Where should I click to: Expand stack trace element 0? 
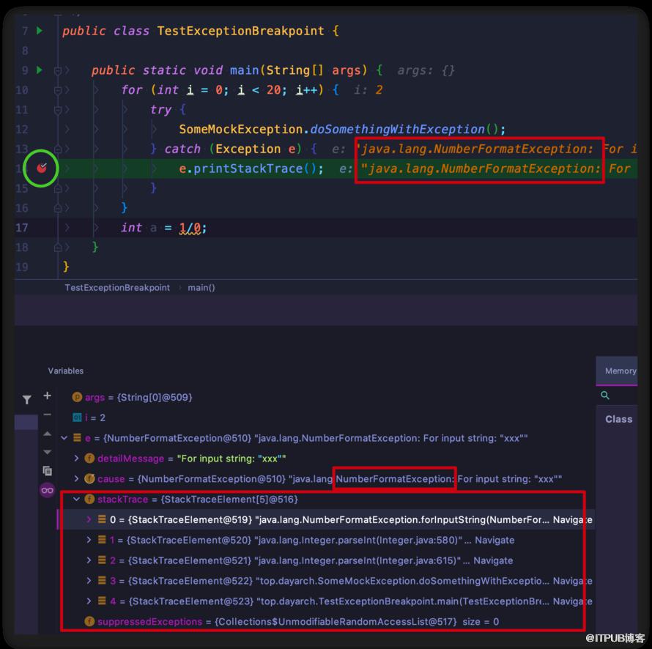tap(89, 519)
